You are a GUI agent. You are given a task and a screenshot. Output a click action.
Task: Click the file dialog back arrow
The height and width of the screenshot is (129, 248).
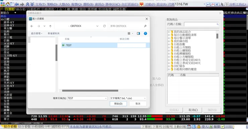pos(32,26)
